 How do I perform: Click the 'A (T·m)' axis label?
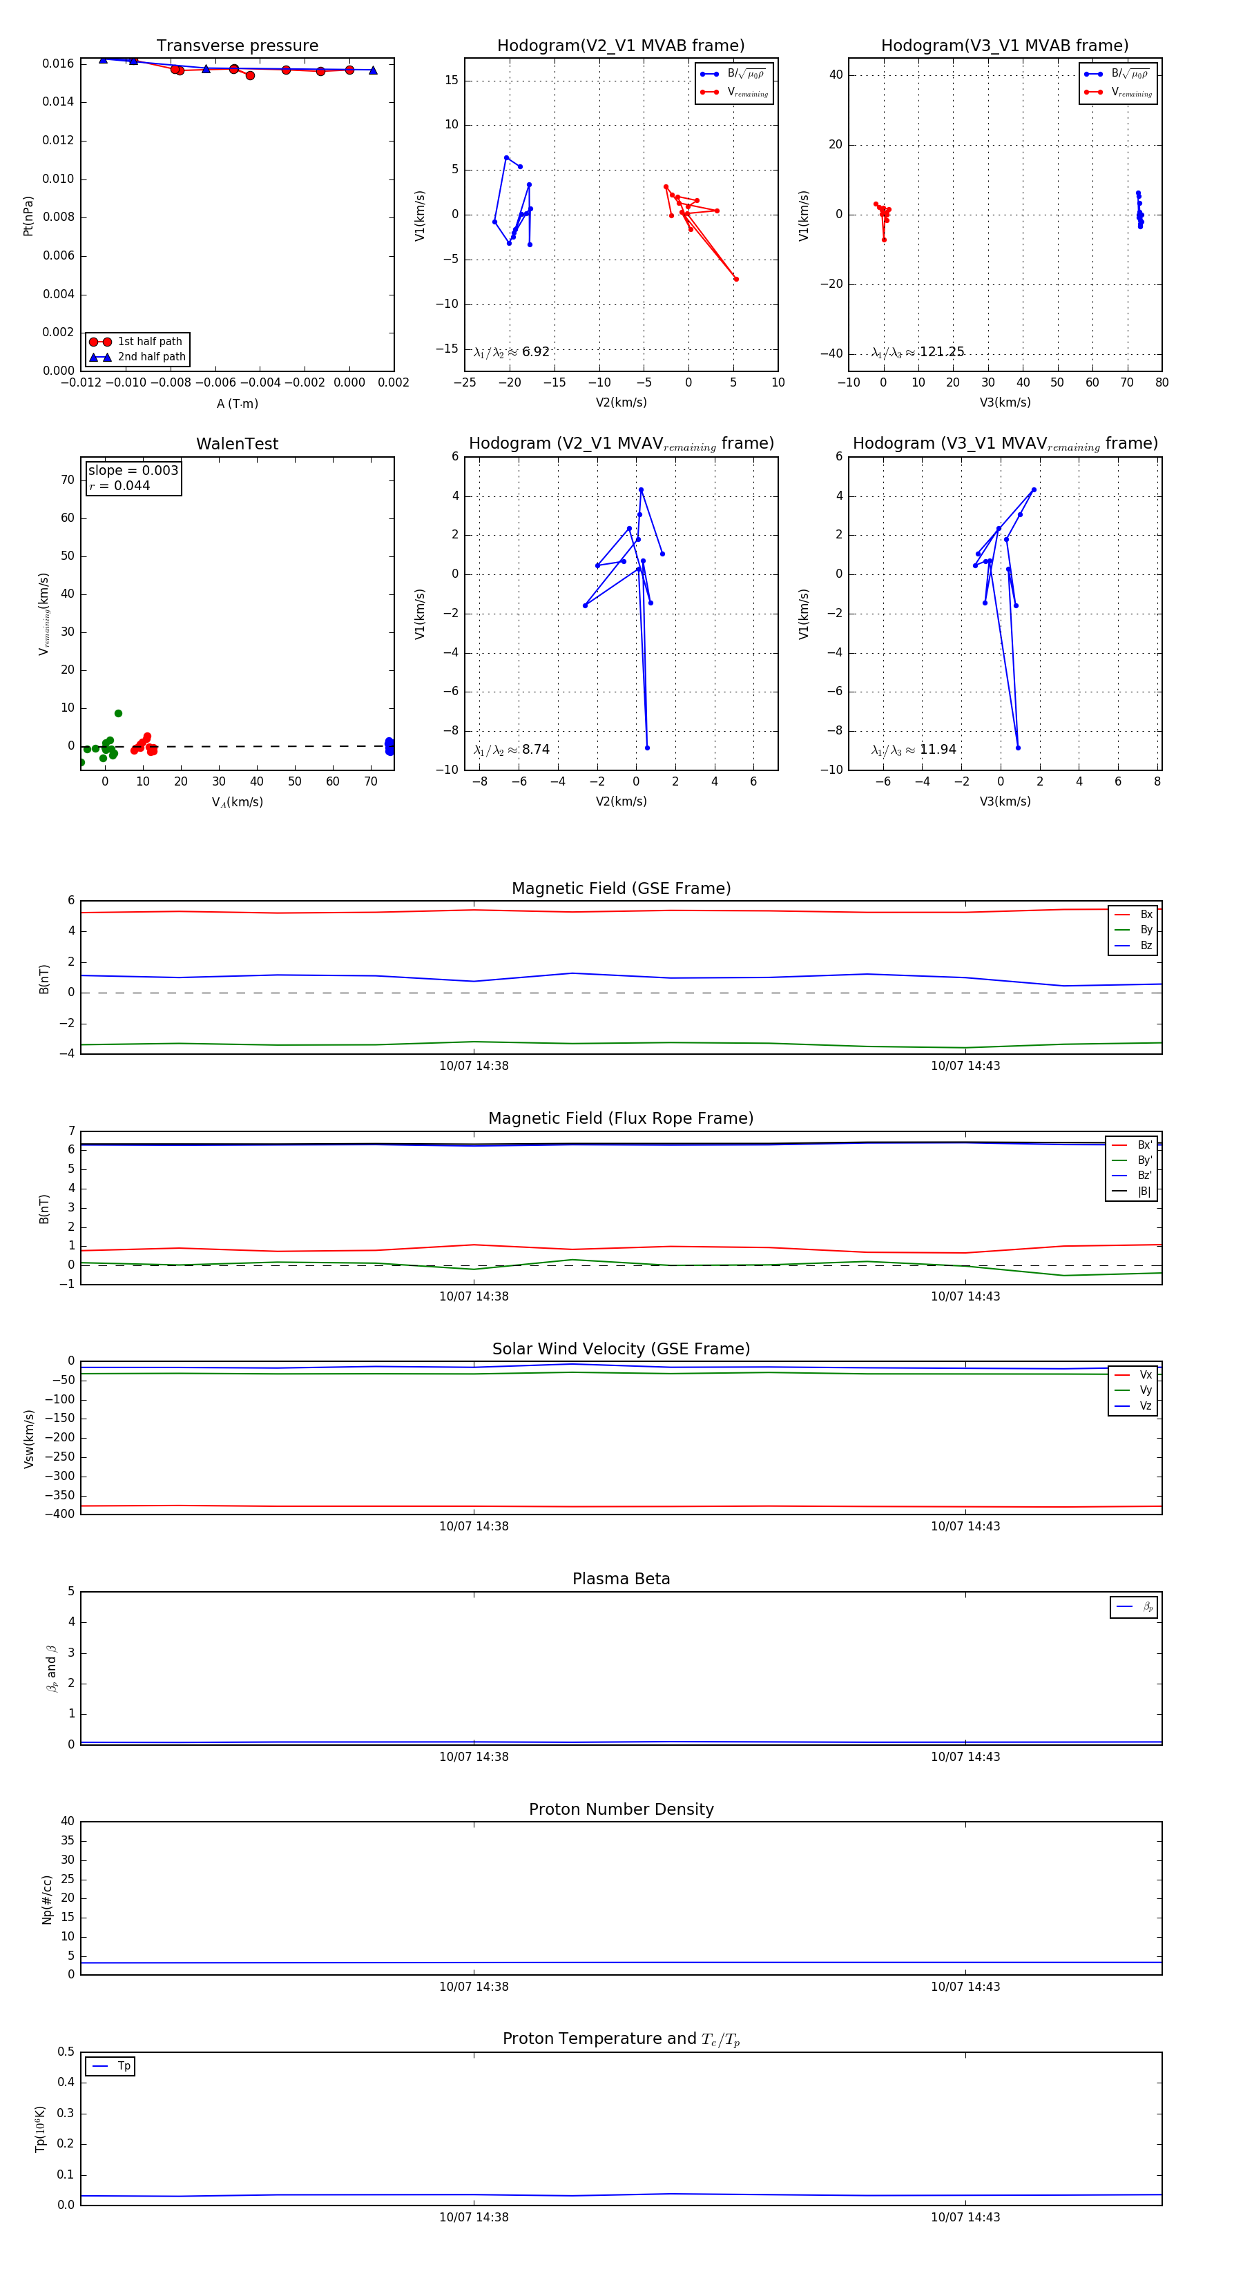pos(237,404)
